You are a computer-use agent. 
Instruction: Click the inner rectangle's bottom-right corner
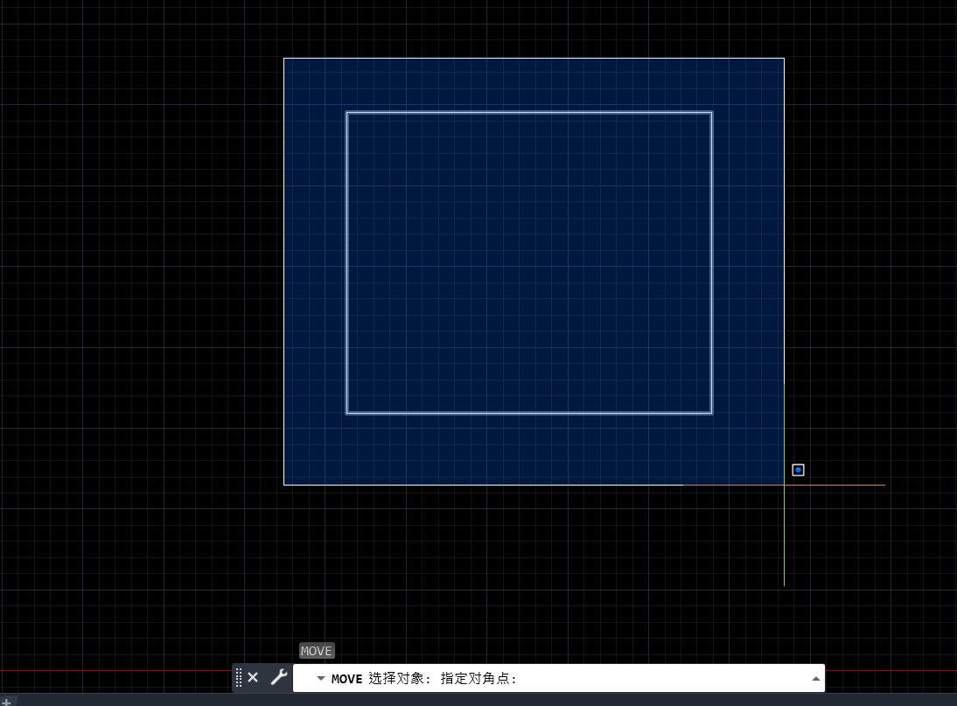pos(711,412)
